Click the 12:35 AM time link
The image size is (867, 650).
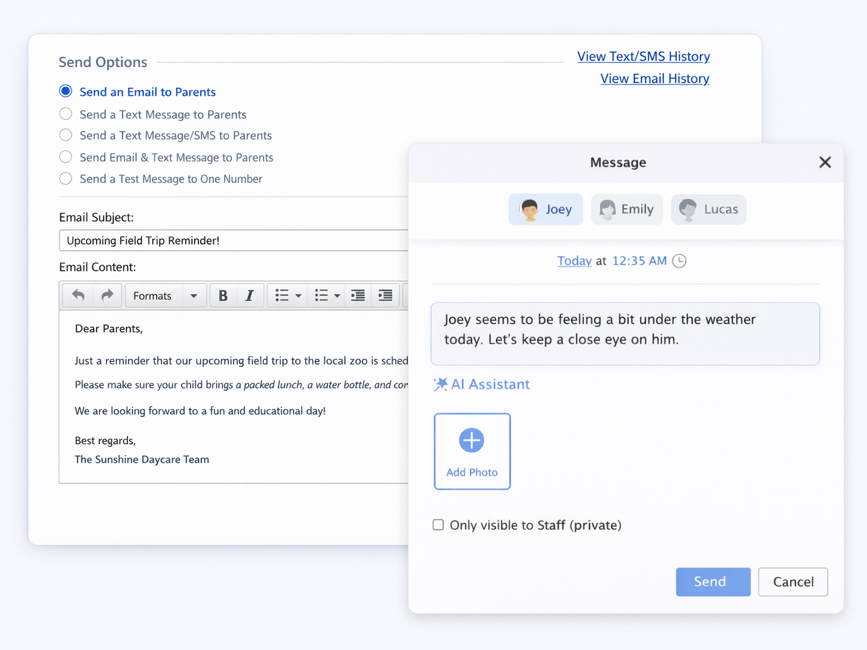point(639,261)
